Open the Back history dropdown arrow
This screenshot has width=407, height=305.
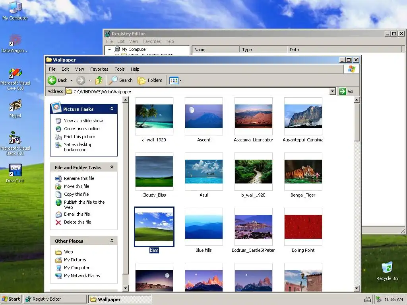(72, 80)
